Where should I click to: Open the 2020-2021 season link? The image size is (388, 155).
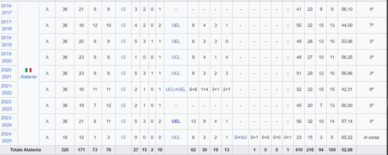[x=6, y=73]
